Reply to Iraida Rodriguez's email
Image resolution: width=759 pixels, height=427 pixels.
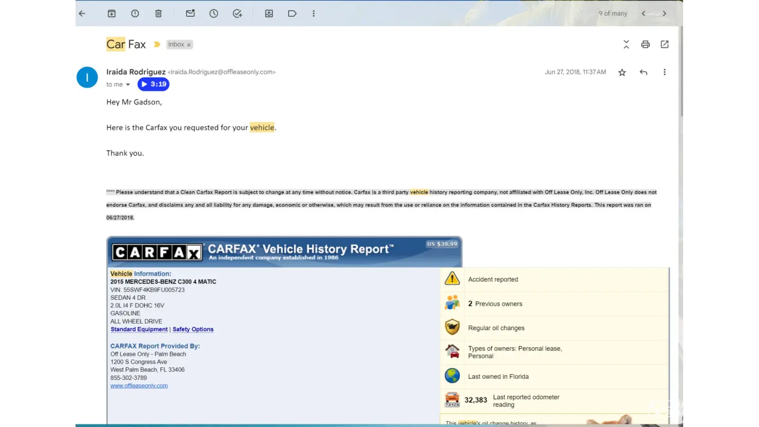(x=643, y=73)
